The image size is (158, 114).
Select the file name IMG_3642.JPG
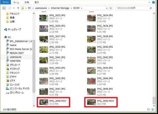105,57
